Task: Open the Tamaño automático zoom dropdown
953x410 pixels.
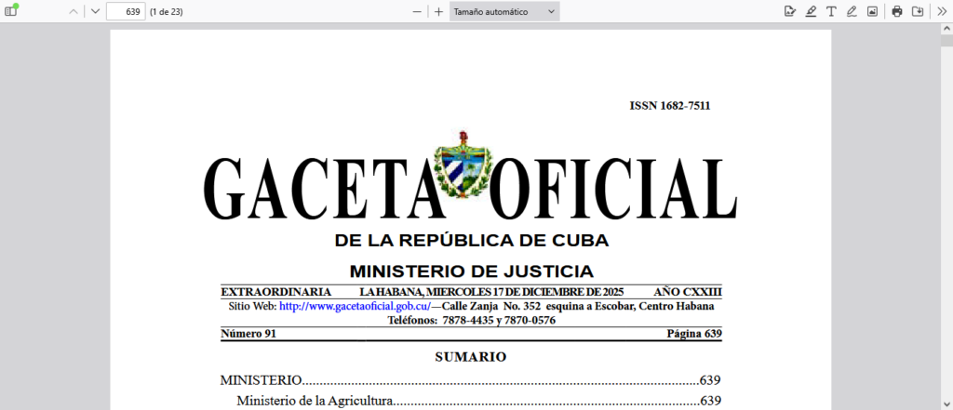Action: tap(504, 11)
